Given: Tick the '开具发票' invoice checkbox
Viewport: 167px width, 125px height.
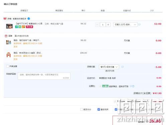Looking at the screenshot, I should click(x=7, y=66).
